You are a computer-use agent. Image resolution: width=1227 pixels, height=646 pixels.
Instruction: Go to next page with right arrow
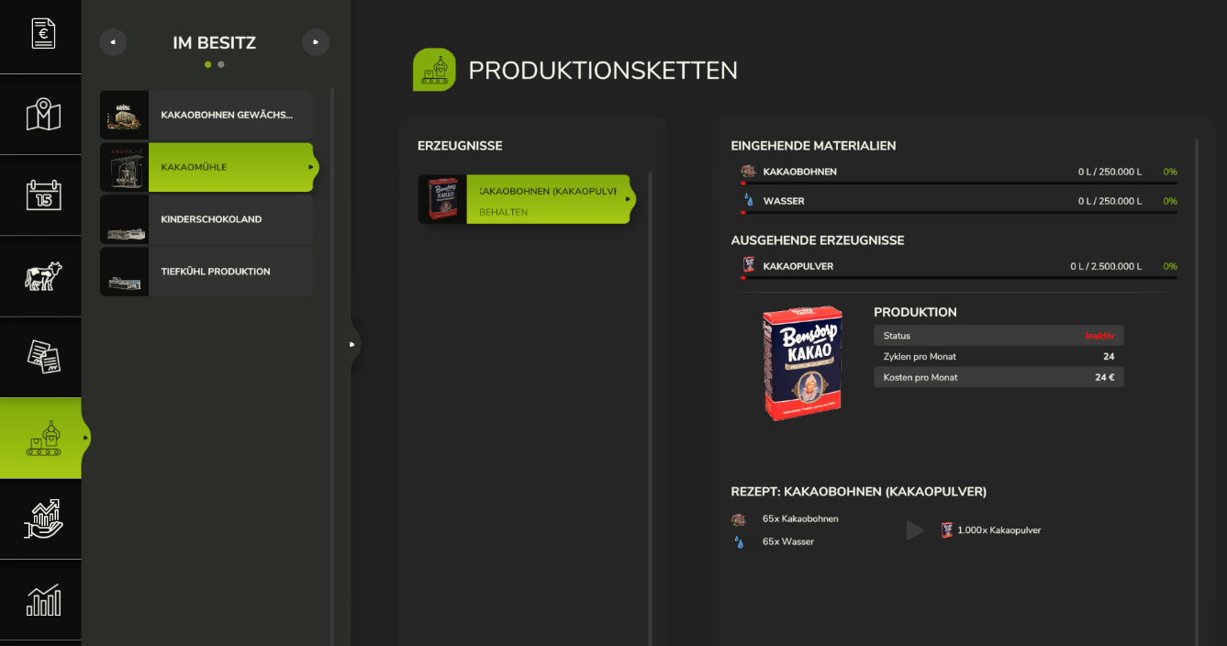[316, 42]
